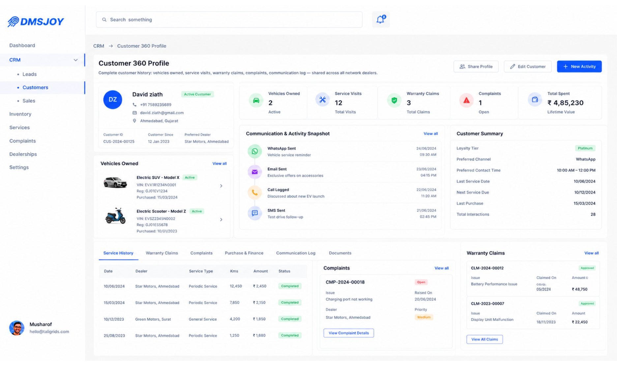
Task: Click claim ID CLM-2023-00007
Action: (x=487, y=304)
